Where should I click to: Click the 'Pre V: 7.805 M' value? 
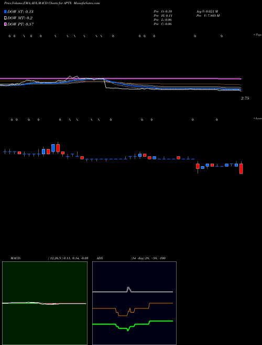pyautogui.click(x=208, y=16)
